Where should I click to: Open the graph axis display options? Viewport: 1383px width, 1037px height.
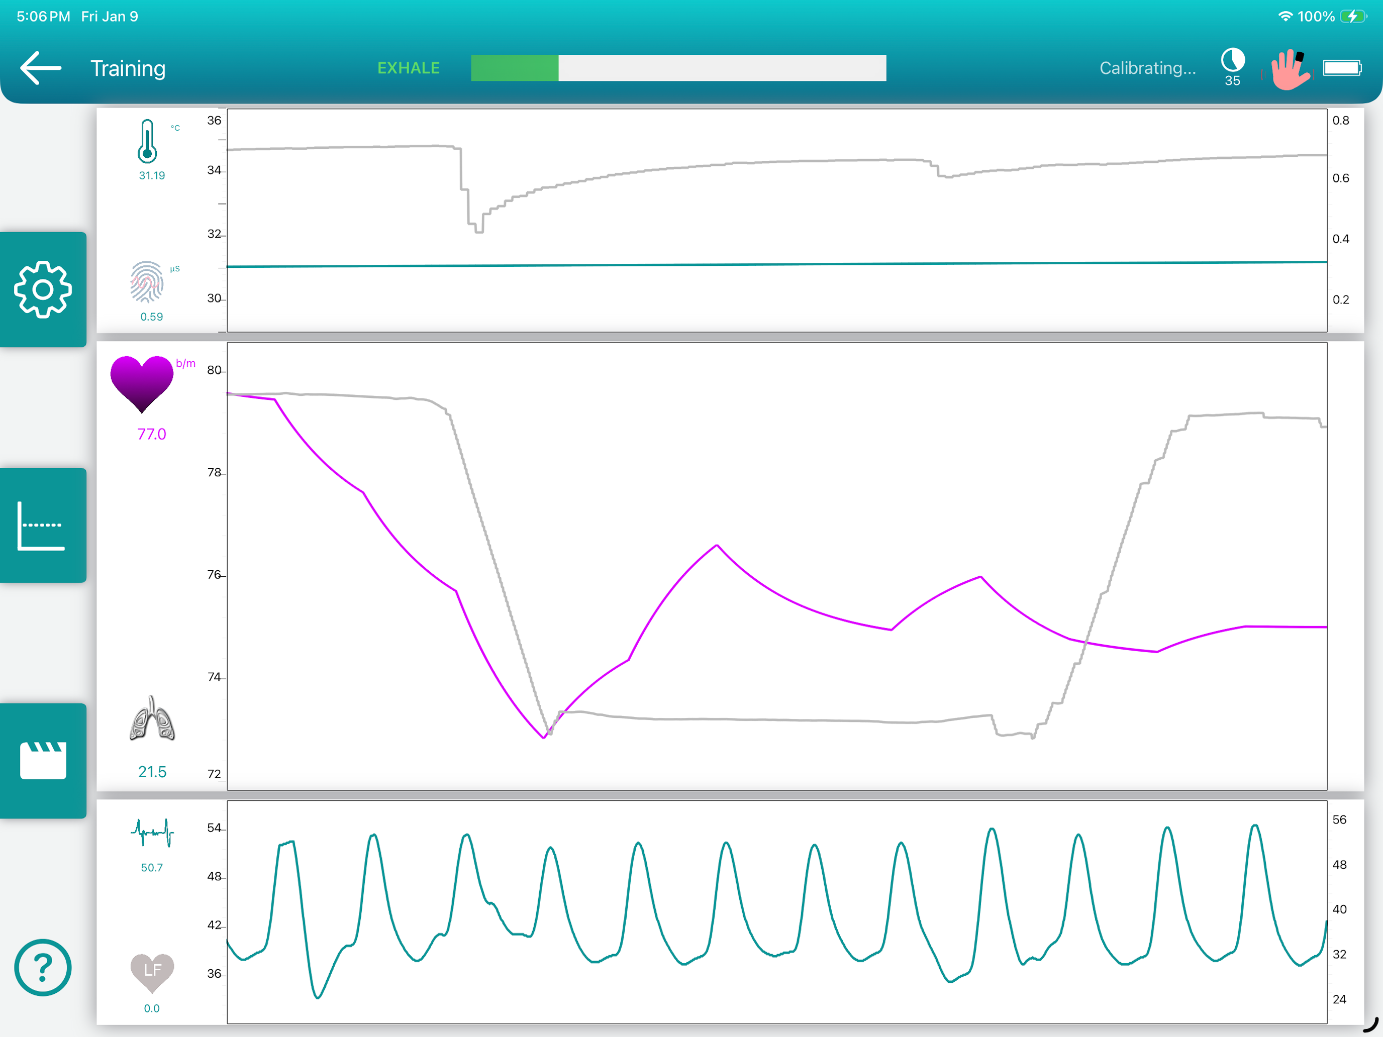tap(43, 525)
